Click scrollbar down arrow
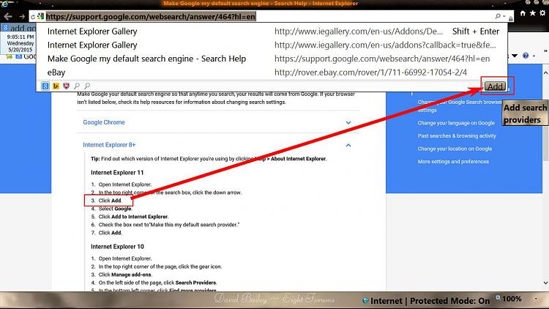549x309 pixels. point(545,283)
